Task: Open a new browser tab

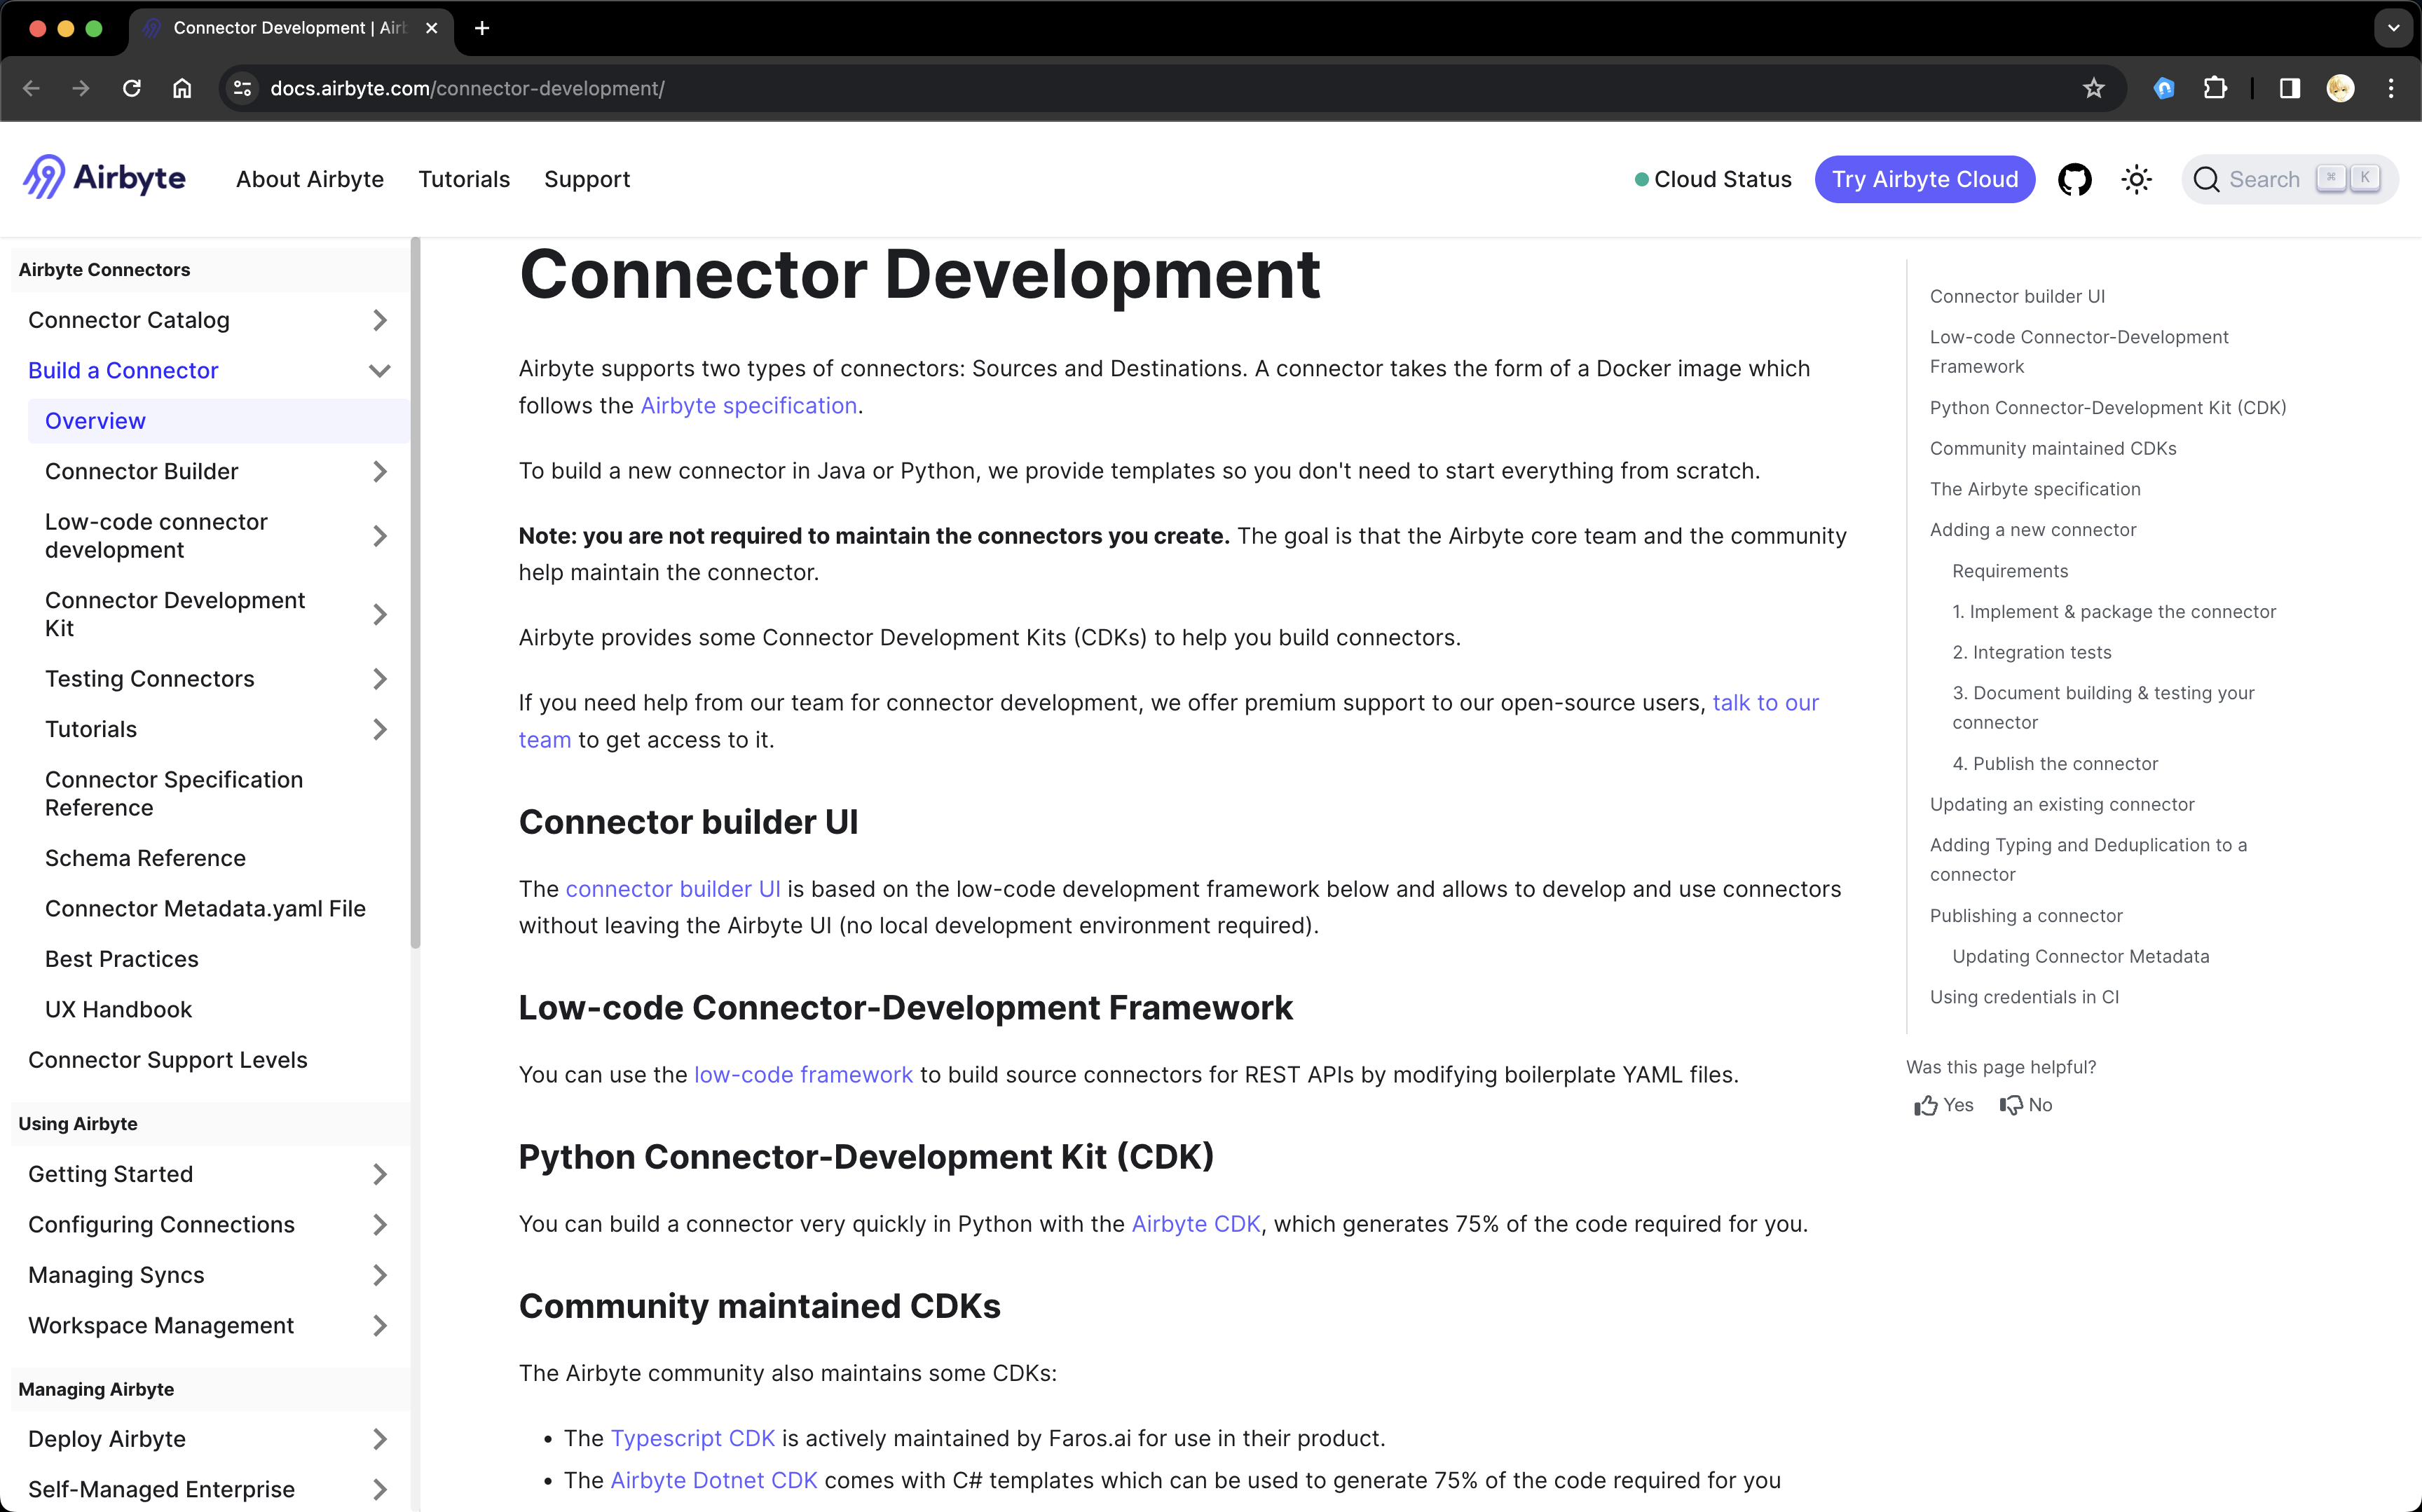Action: pyautogui.click(x=482, y=28)
